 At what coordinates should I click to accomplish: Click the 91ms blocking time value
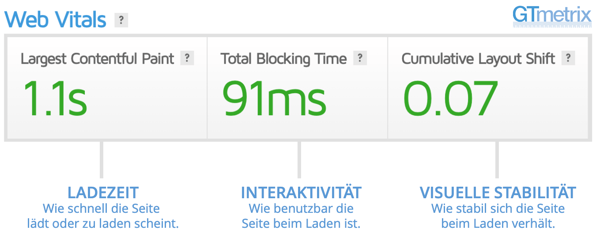click(x=274, y=98)
